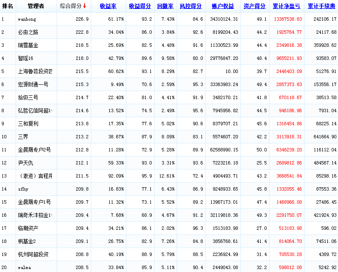Select manager name 智瑶16
338x272 pixels.
coord(26,58)
